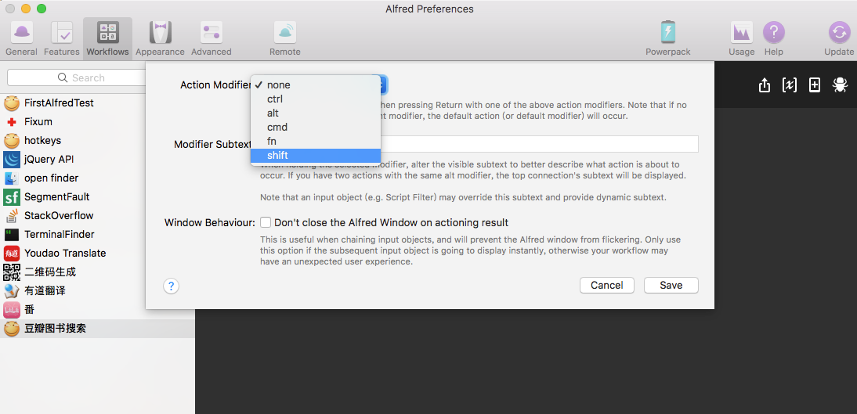857x414 pixels.
Task: Choose cmd in modifier menu
Action: click(x=316, y=128)
